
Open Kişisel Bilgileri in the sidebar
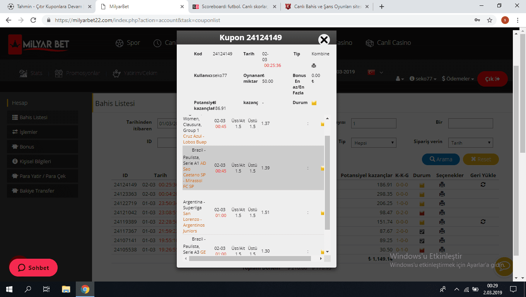click(x=43, y=161)
